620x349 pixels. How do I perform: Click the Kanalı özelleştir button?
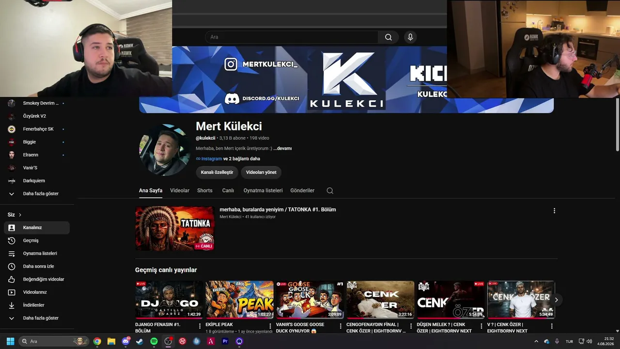click(217, 172)
